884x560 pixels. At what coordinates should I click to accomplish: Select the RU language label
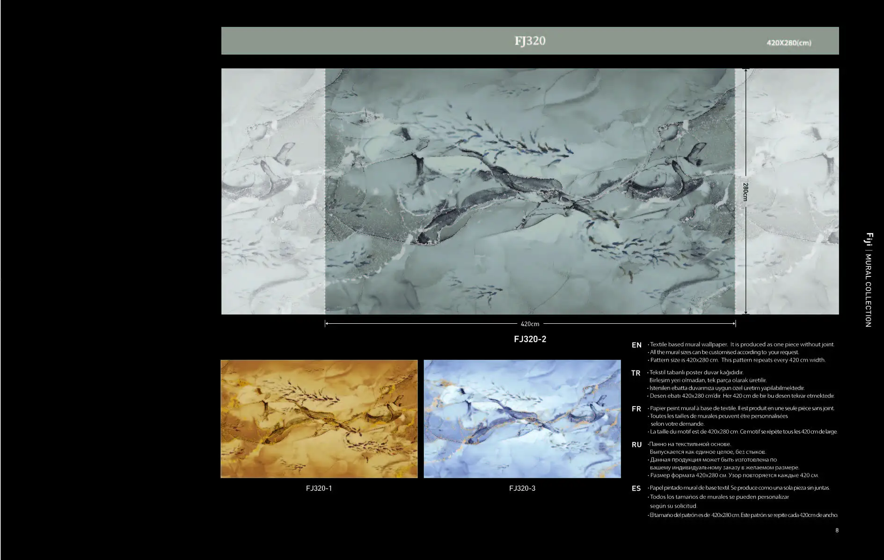(636, 445)
